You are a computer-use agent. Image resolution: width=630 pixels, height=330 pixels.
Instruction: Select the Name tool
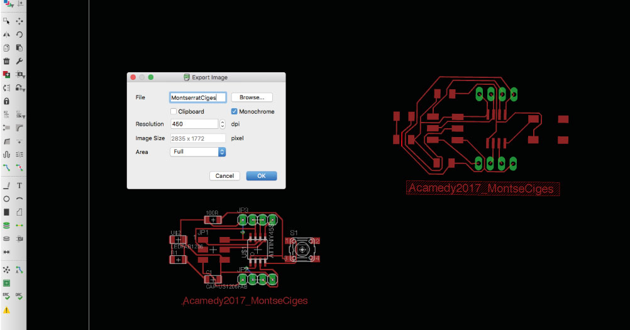coord(6,115)
